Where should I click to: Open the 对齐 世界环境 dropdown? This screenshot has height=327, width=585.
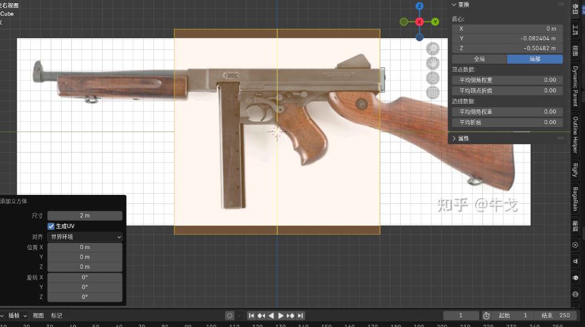click(85, 237)
